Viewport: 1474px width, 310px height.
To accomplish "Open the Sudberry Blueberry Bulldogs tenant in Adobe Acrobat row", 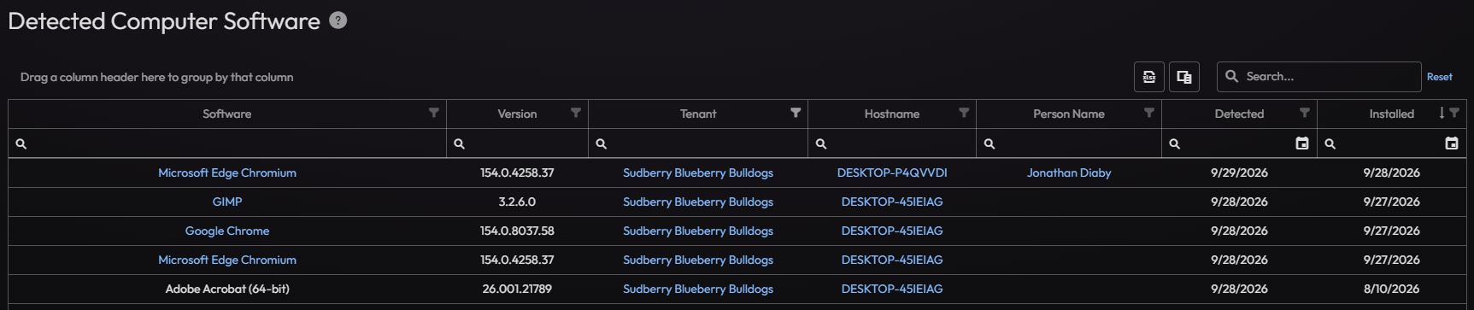I will pos(698,289).
